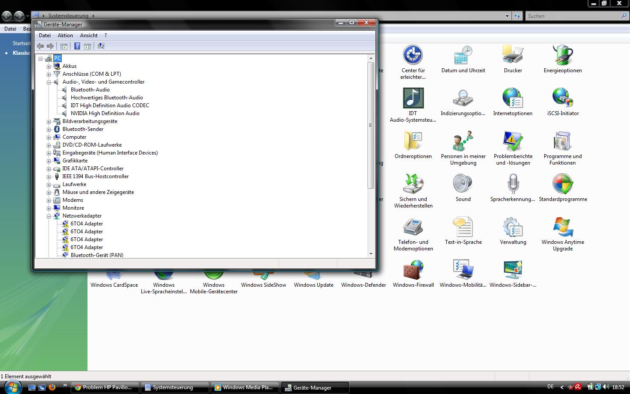Open Aktion menu in Geräte-Manager
Screen dimensions: 630x394
(x=65, y=35)
